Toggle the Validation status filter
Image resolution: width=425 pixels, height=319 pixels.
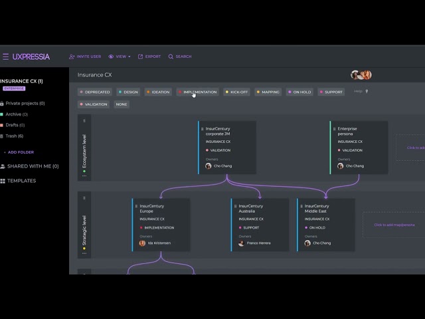click(94, 104)
